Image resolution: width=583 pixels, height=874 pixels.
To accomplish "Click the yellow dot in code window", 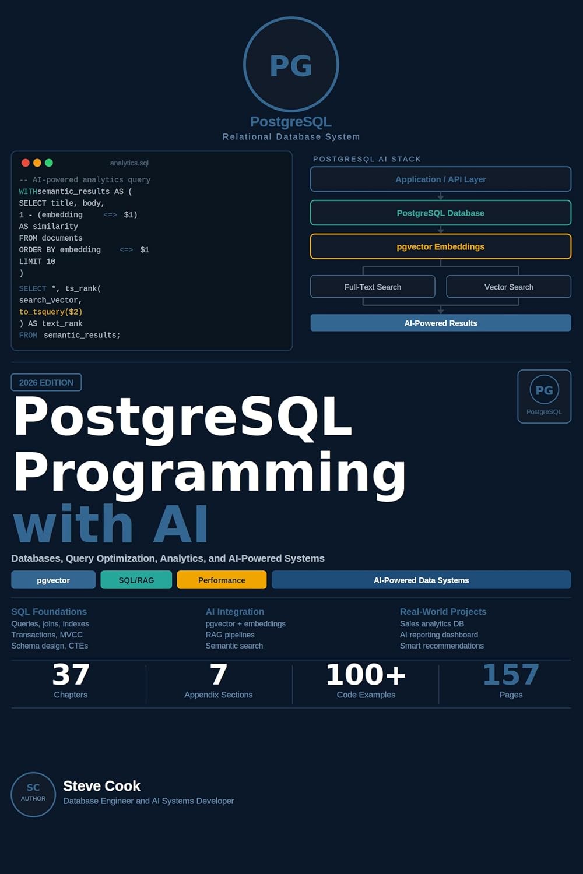I will (x=37, y=163).
